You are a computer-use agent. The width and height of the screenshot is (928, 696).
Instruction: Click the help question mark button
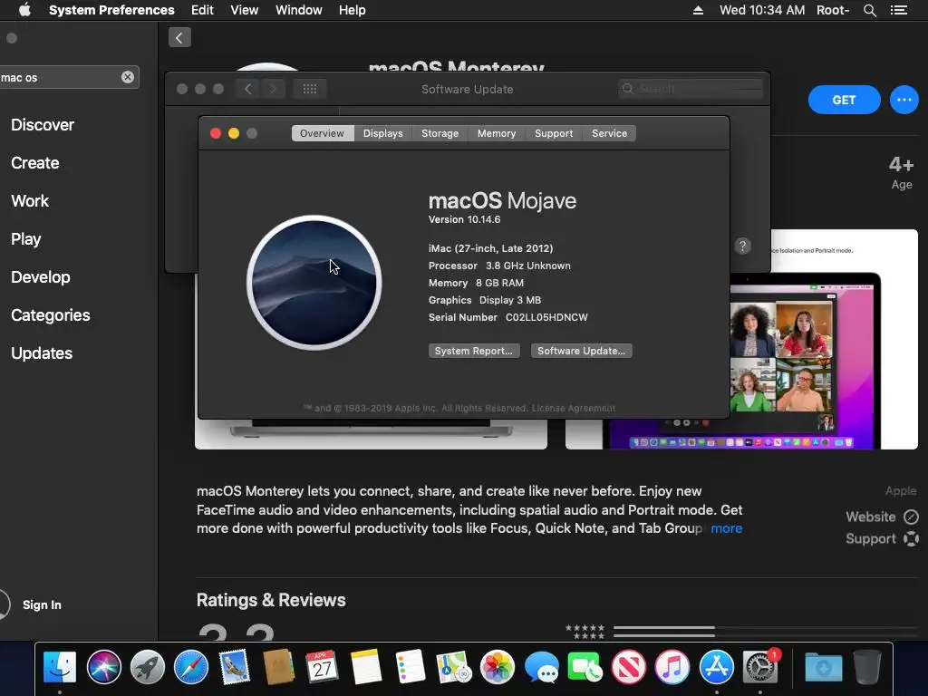(743, 246)
